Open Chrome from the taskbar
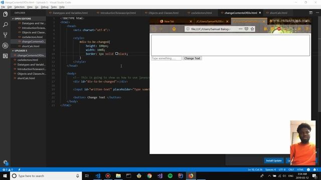 tap(149, 175)
